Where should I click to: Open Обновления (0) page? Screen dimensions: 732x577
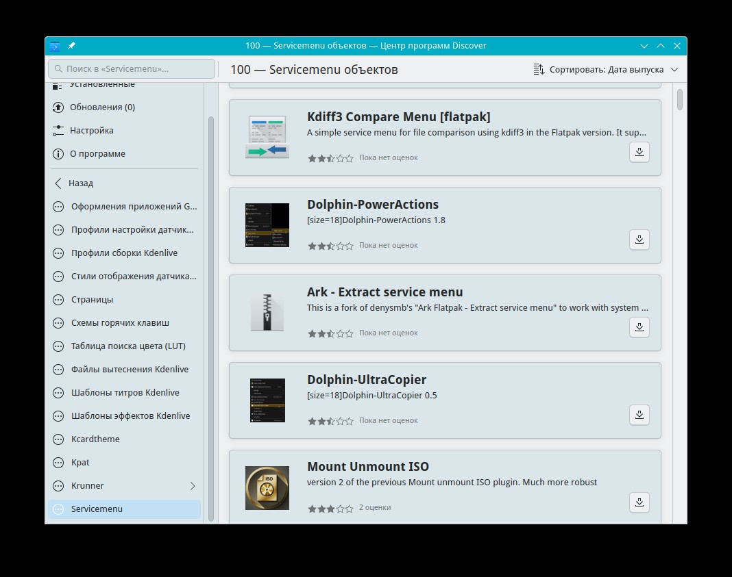[x=124, y=107]
